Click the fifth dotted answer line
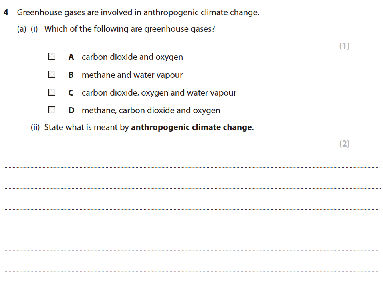 [191, 251]
